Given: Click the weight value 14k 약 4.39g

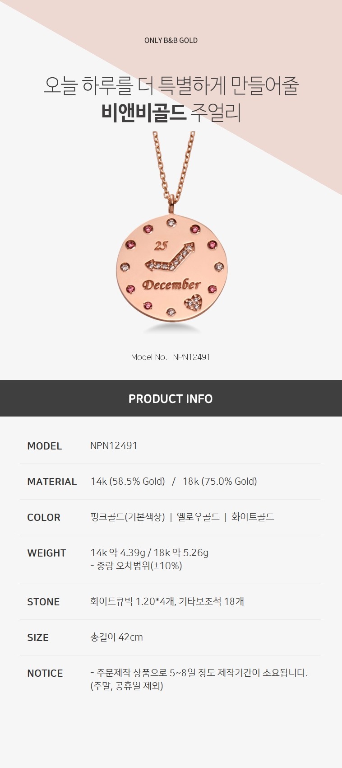Looking at the screenshot, I should pos(118,553).
